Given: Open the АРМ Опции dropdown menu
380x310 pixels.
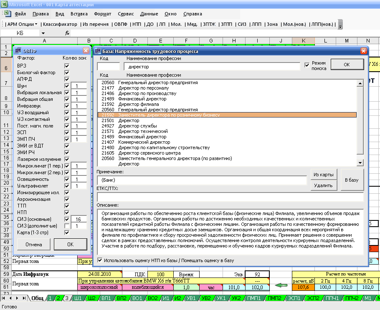Looking at the screenshot, I should [x=22, y=24].
